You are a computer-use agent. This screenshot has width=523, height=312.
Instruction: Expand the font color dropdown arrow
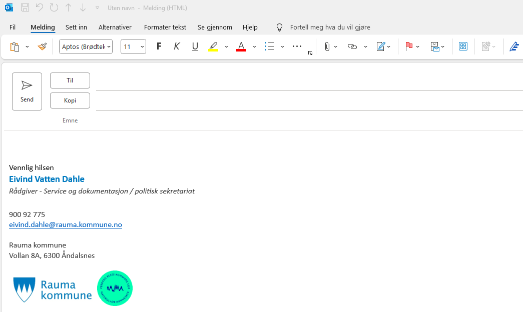tap(254, 46)
